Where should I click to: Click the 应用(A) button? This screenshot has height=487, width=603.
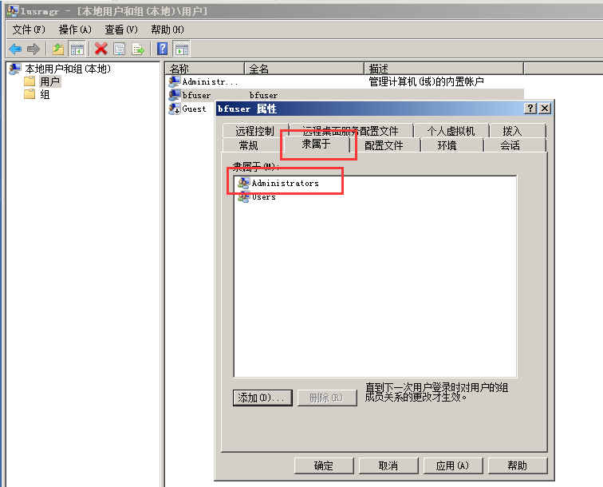pyautogui.click(x=453, y=465)
